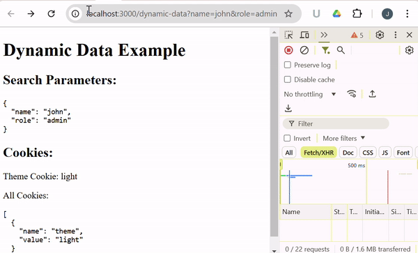Click the Theme Cookie: light text
418x253 pixels.
coord(40,176)
